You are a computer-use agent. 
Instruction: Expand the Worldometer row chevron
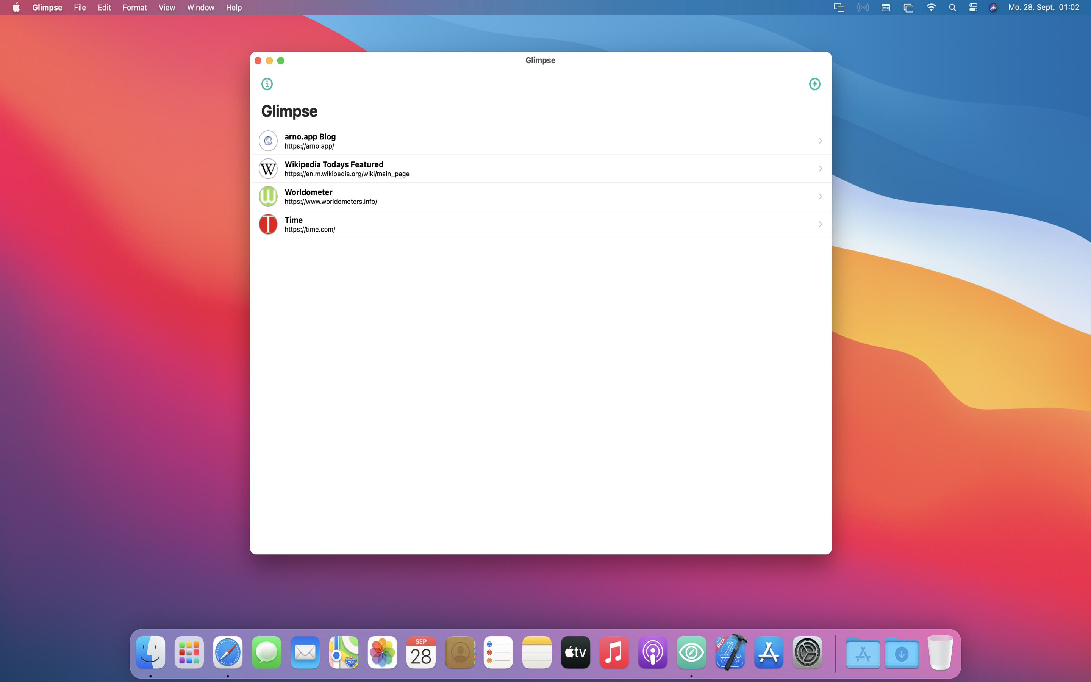[x=820, y=196]
